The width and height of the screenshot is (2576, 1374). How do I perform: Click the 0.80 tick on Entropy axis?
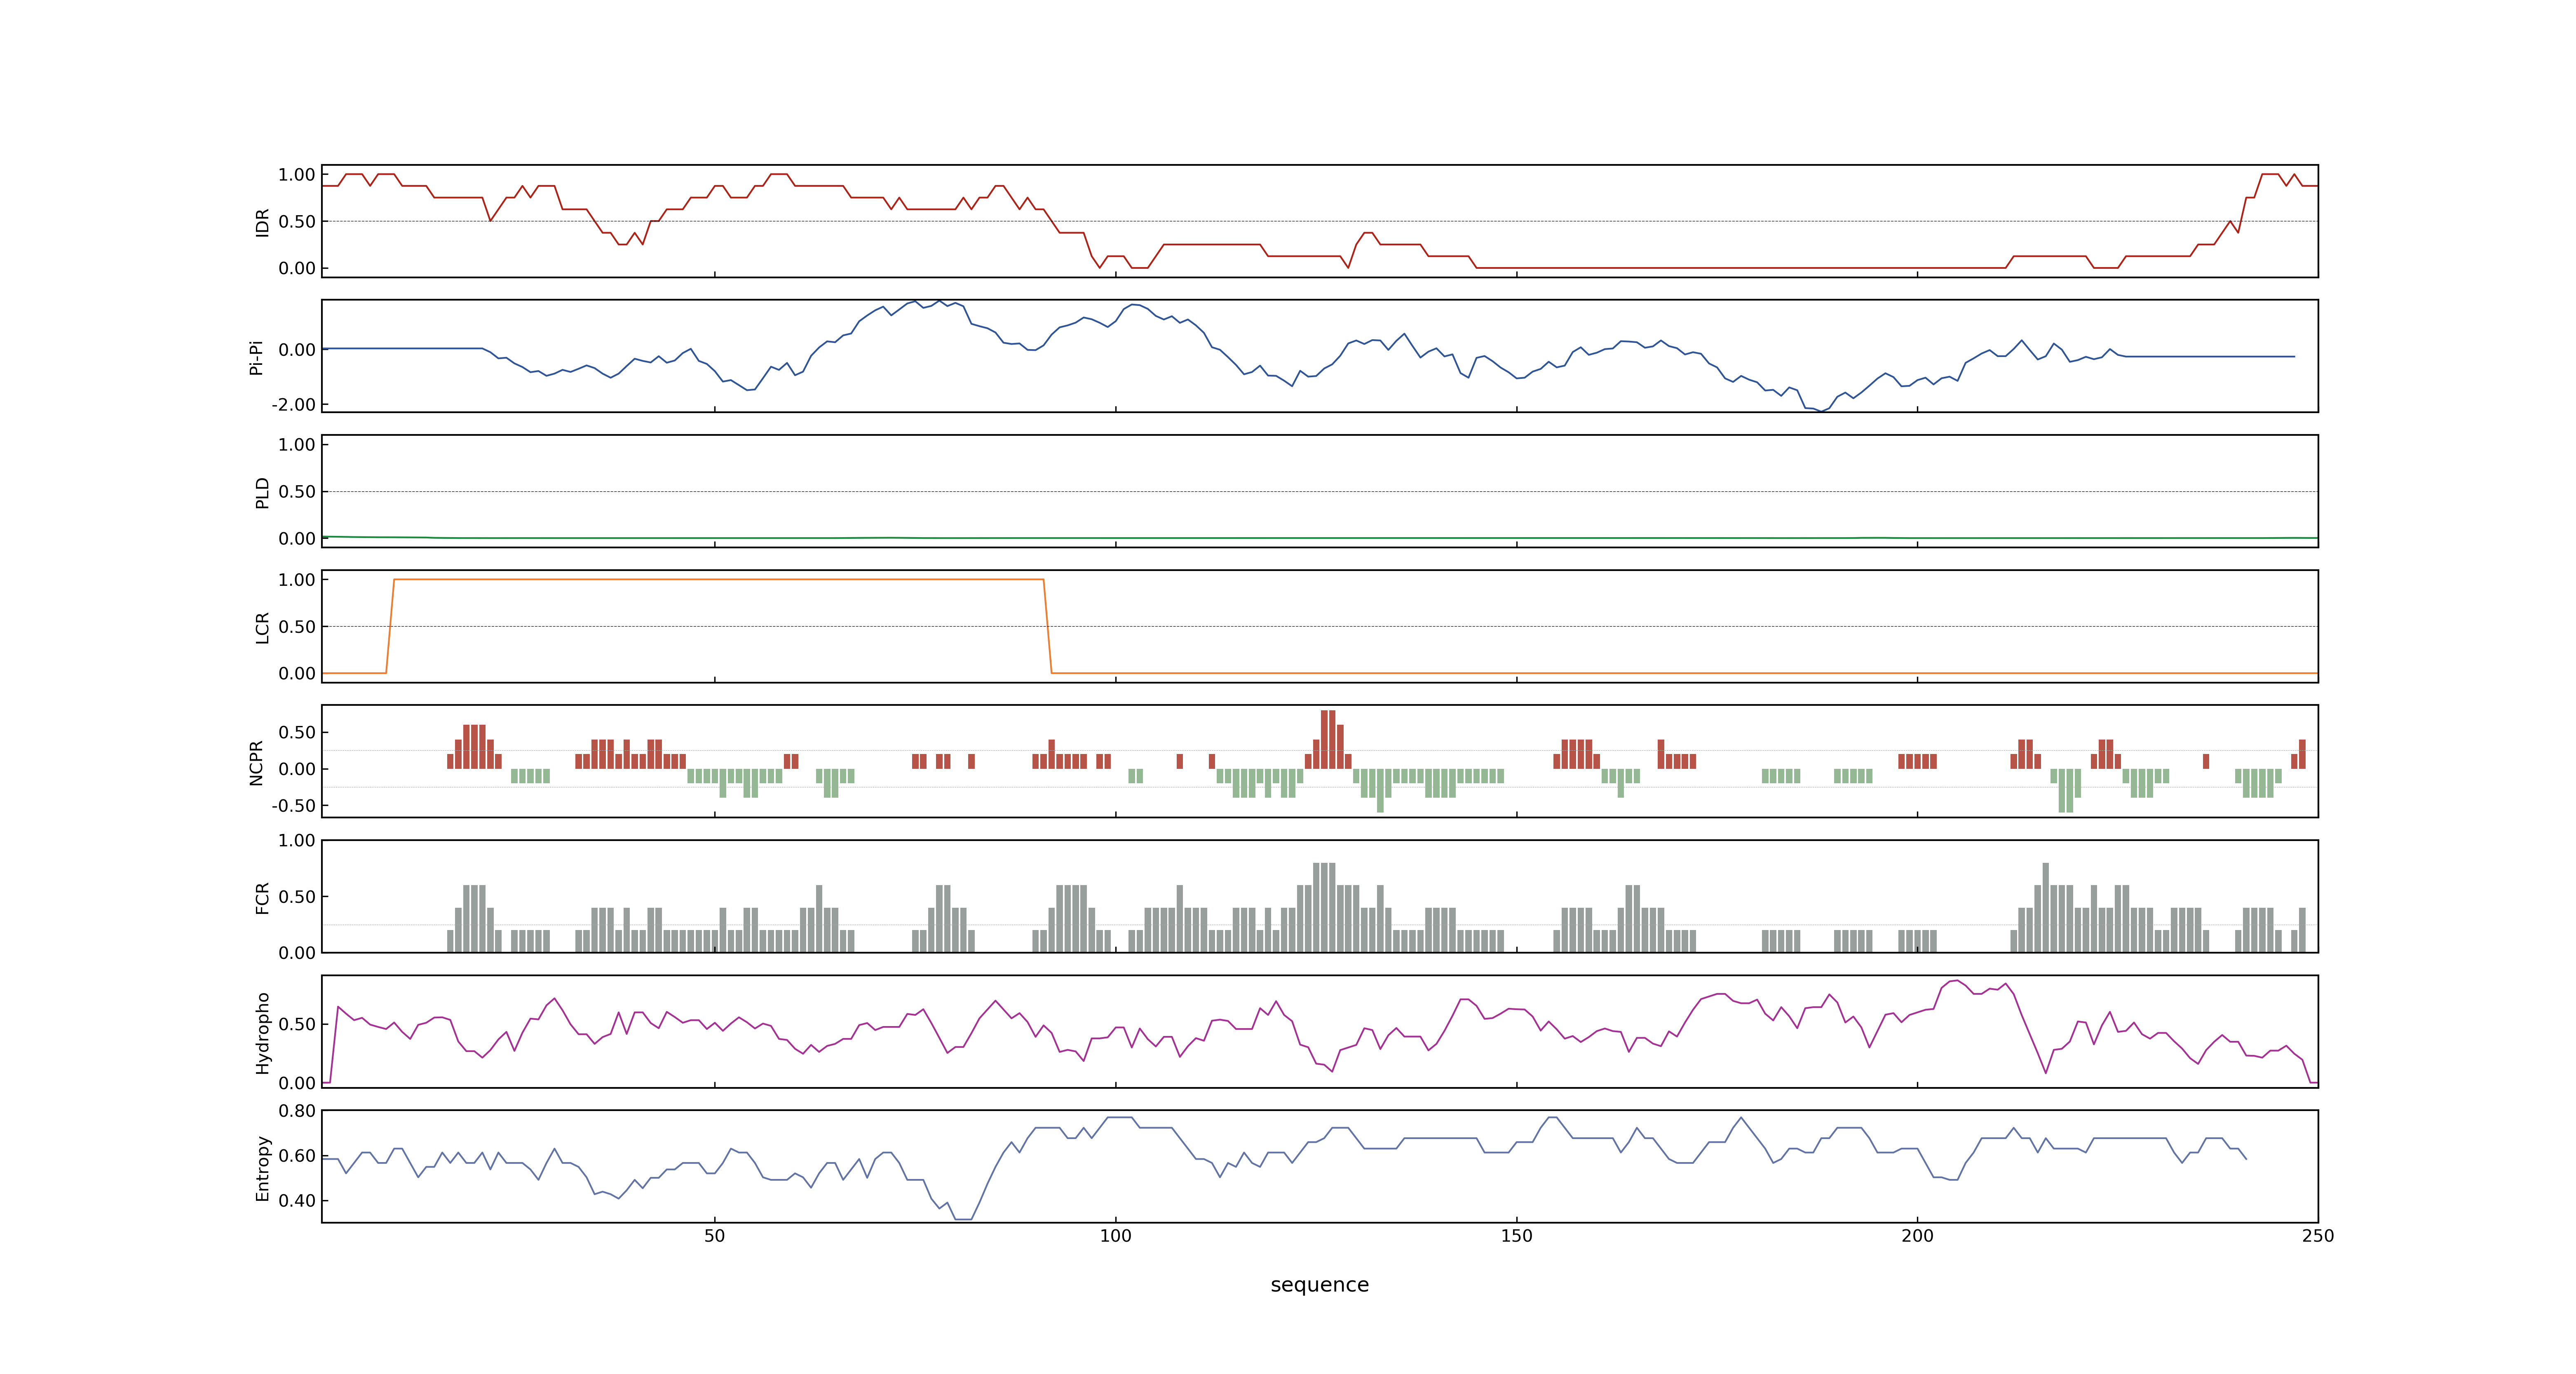coord(297,1111)
